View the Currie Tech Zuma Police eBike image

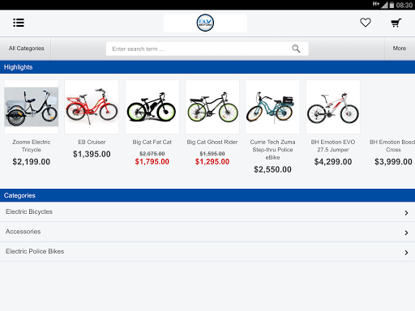[x=272, y=107]
